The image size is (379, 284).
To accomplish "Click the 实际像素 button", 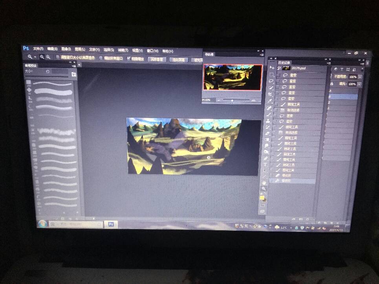I will (x=157, y=59).
